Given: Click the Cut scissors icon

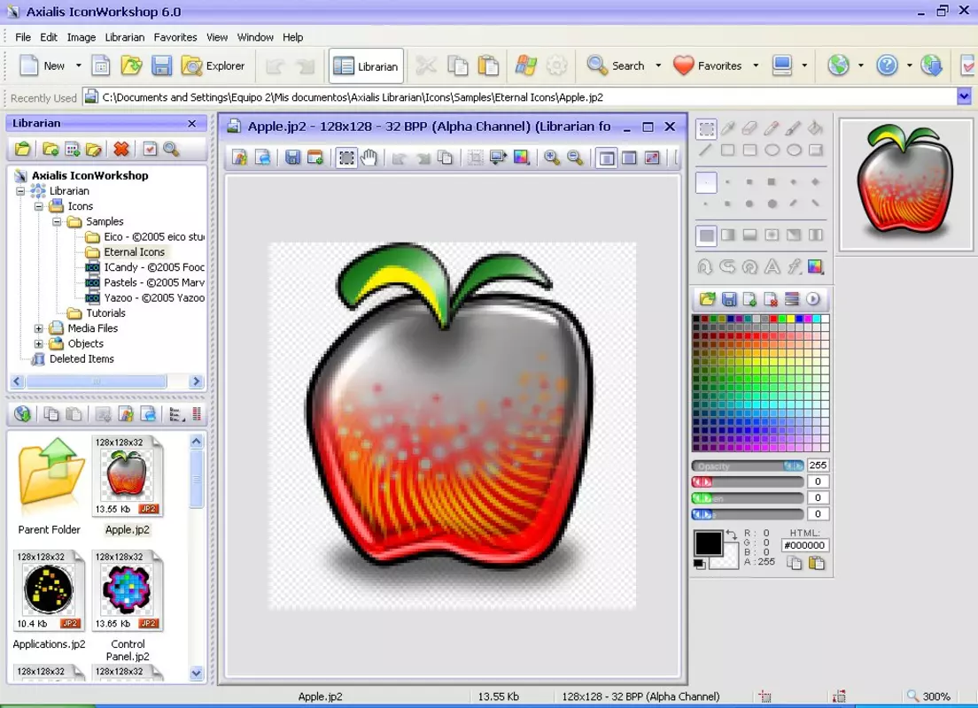Looking at the screenshot, I should coord(427,65).
